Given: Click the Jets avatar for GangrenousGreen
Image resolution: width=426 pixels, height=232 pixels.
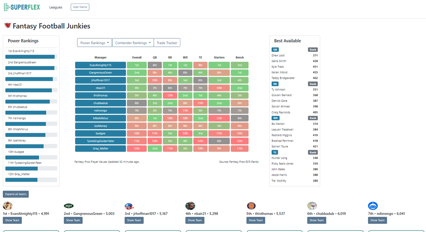Looking at the screenshot, I should point(69,205).
